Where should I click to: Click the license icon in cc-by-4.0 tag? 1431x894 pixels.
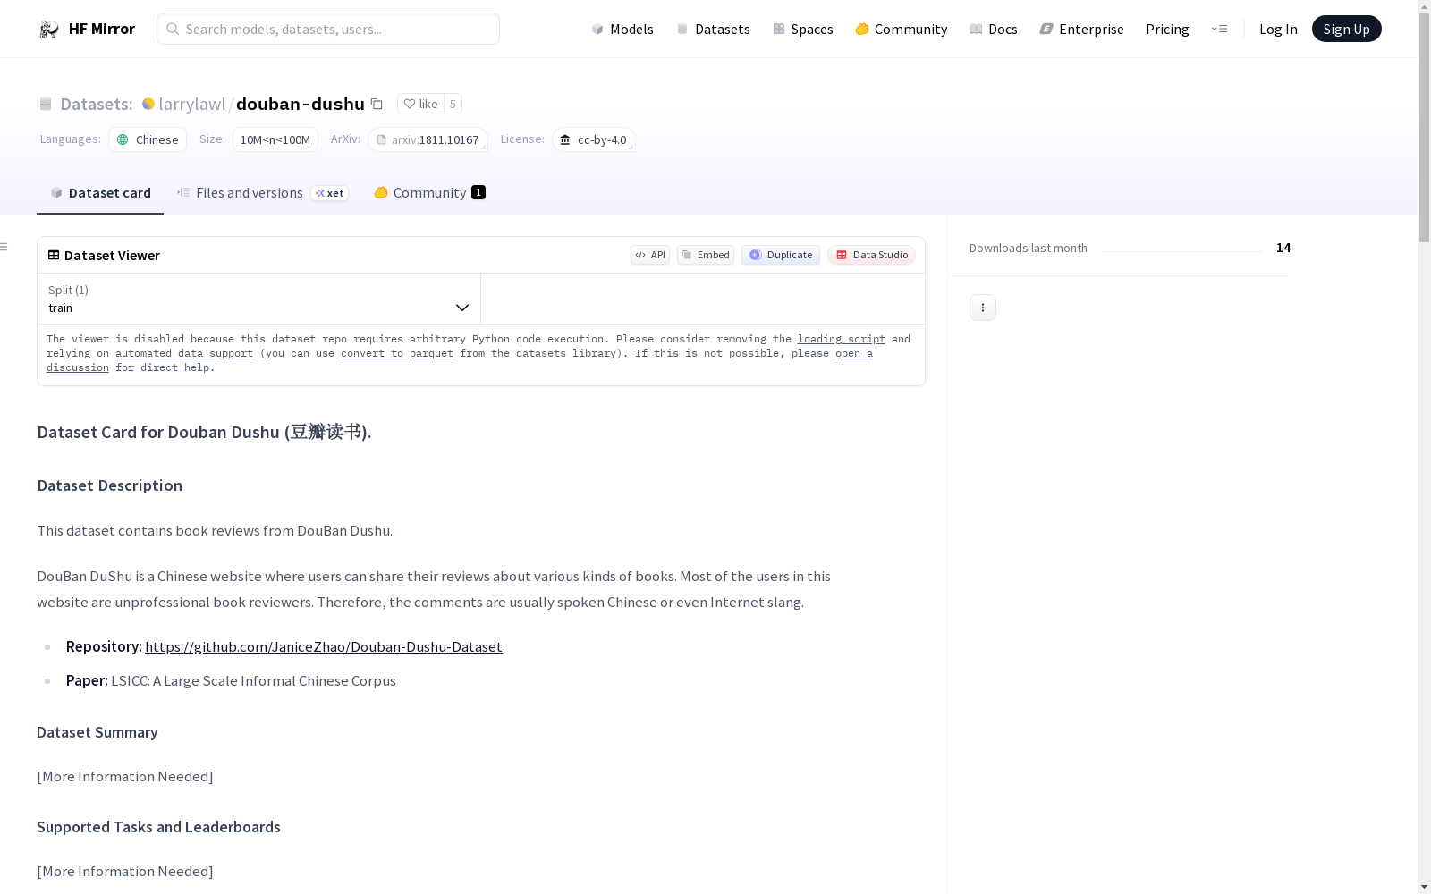(x=565, y=139)
